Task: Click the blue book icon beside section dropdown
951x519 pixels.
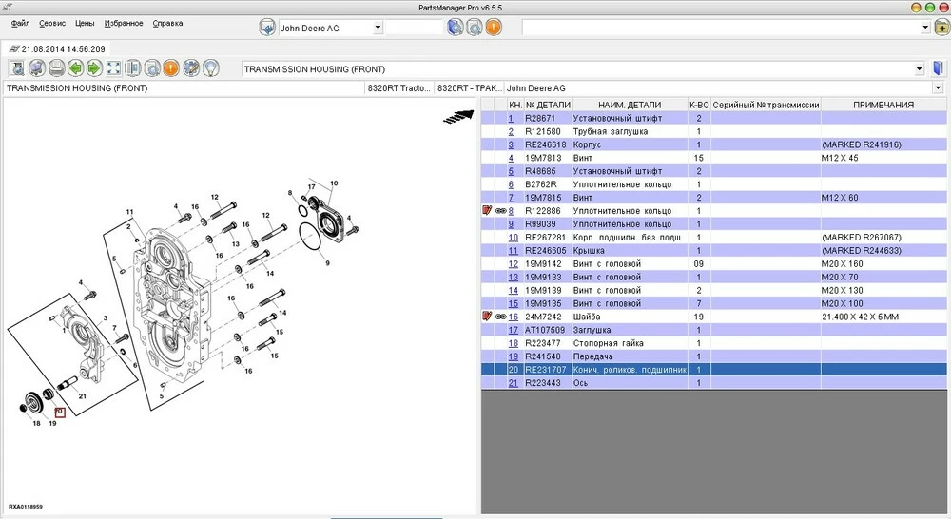Action: 936,68
